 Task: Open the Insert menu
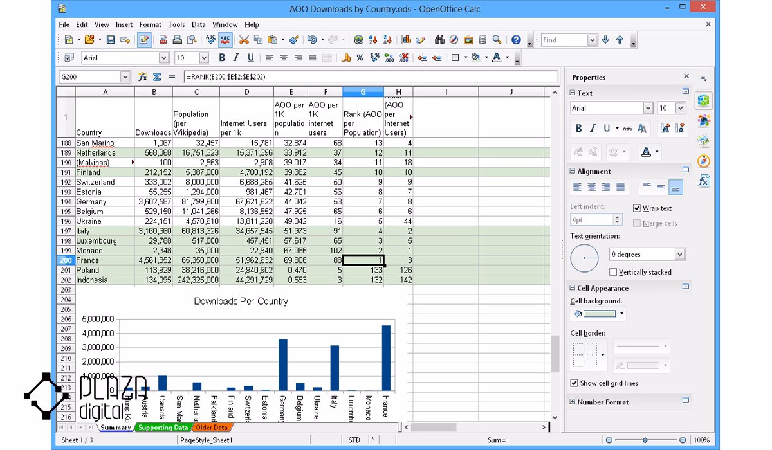pyautogui.click(x=124, y=24)
